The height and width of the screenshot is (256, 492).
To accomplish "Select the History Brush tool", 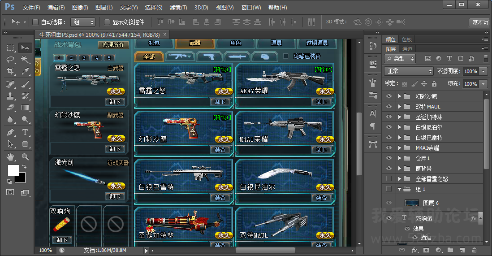I will 25,96.
